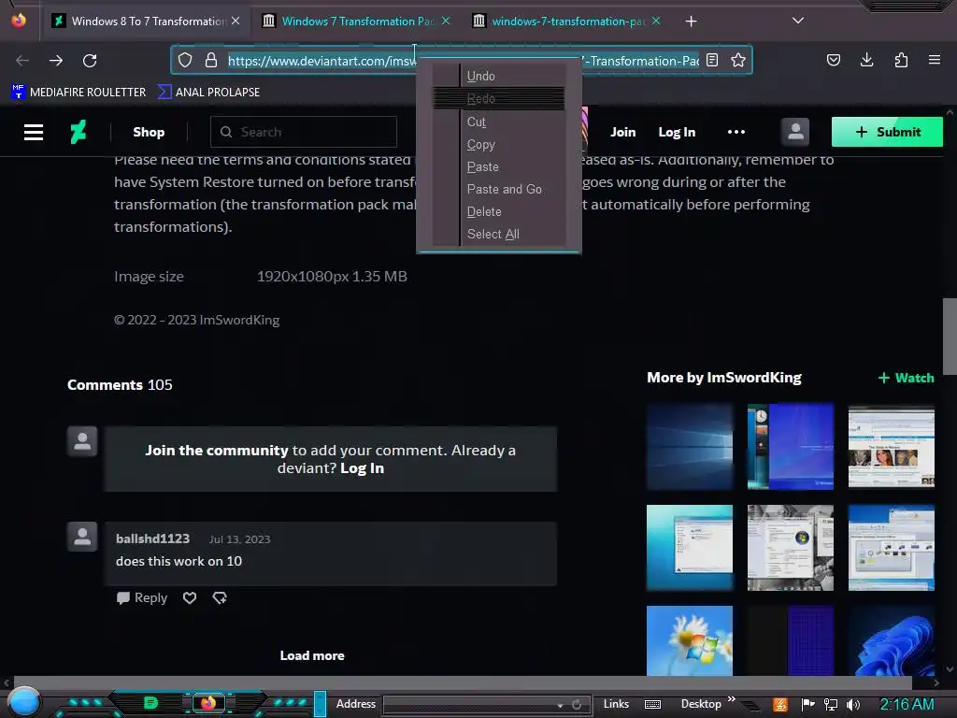Like ballshd1123's comment with heart icon
957x718 pixels.
[x=190, y=597]
